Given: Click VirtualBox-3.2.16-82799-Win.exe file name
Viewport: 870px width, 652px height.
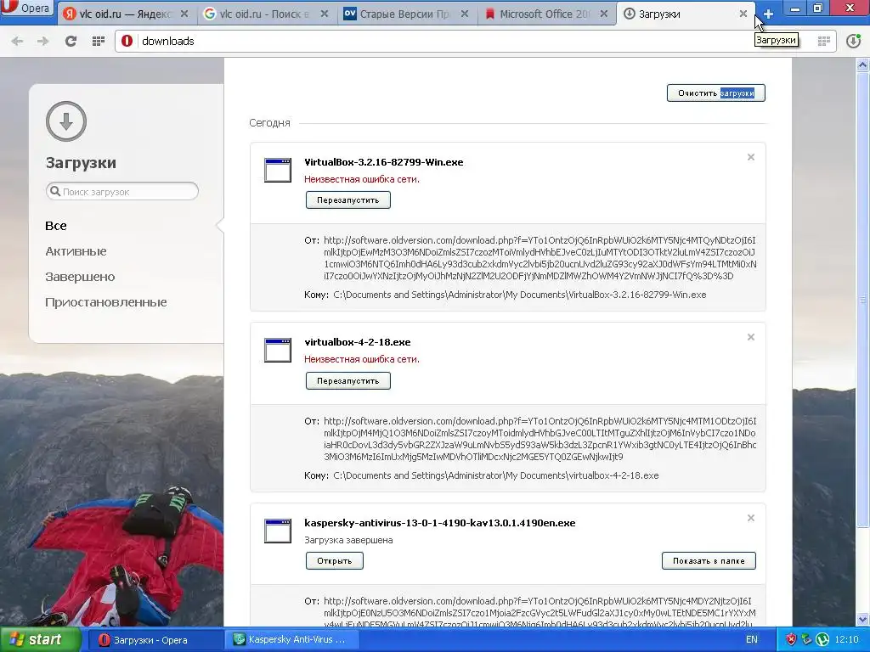Looking at the screenshot, I should (384, 162).
